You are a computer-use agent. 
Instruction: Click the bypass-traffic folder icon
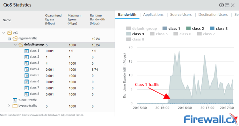(x=15, y=106)
